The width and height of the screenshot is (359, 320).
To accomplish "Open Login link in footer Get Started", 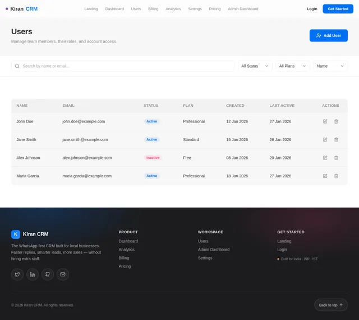I will pos(282,250).
